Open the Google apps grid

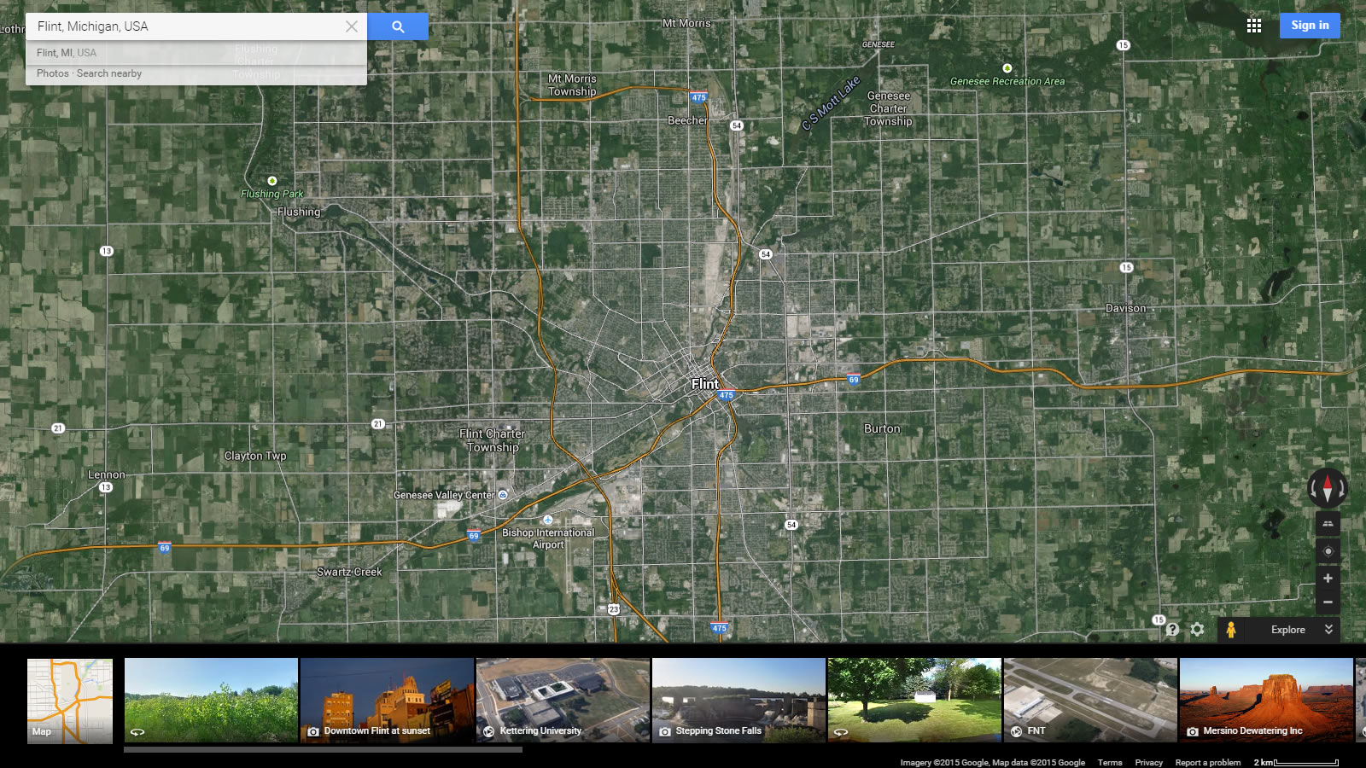tap(1253, 26)
